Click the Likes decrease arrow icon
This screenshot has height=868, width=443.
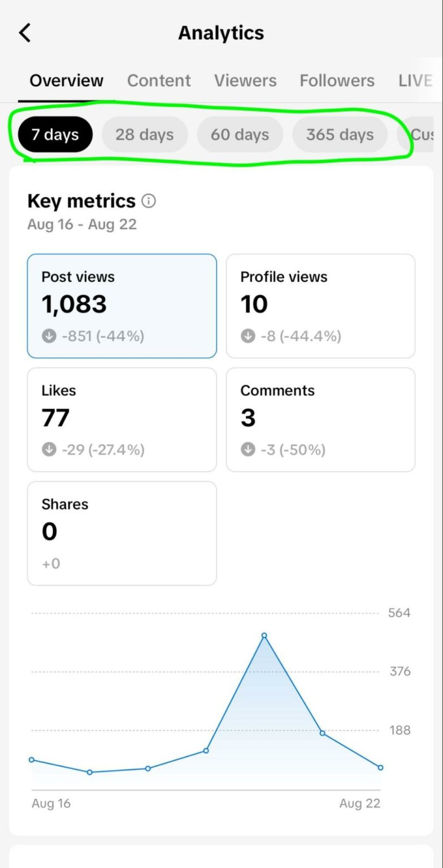(x=49, y=449)
